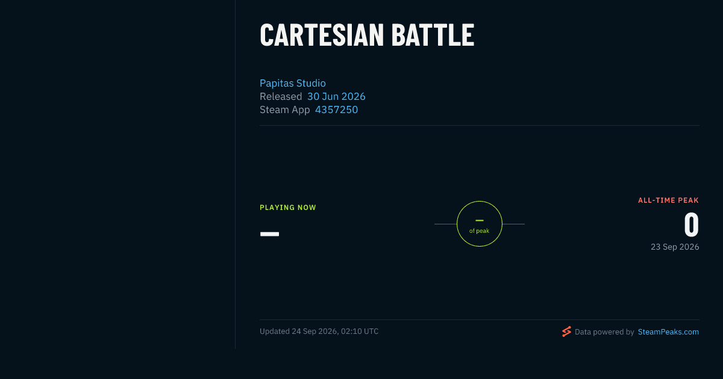
Task: Click the line right of peak circle
Action: click(x=513, y=224)
